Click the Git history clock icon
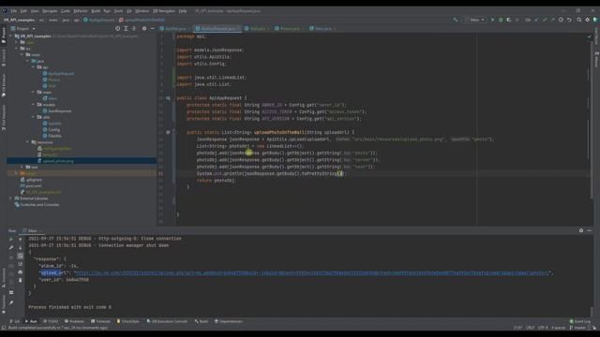This screenshot has height=337, width=600. 561,20
